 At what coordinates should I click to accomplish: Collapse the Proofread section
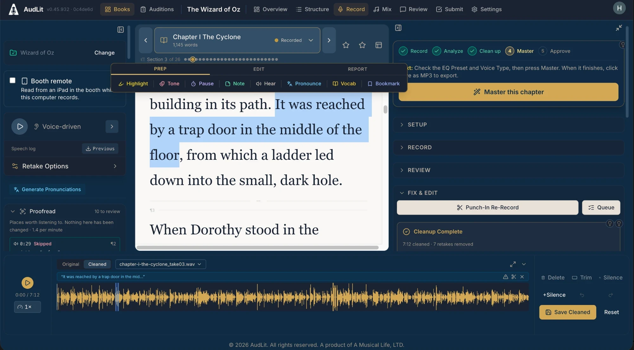pyautogui.click(x=13, y=211)
